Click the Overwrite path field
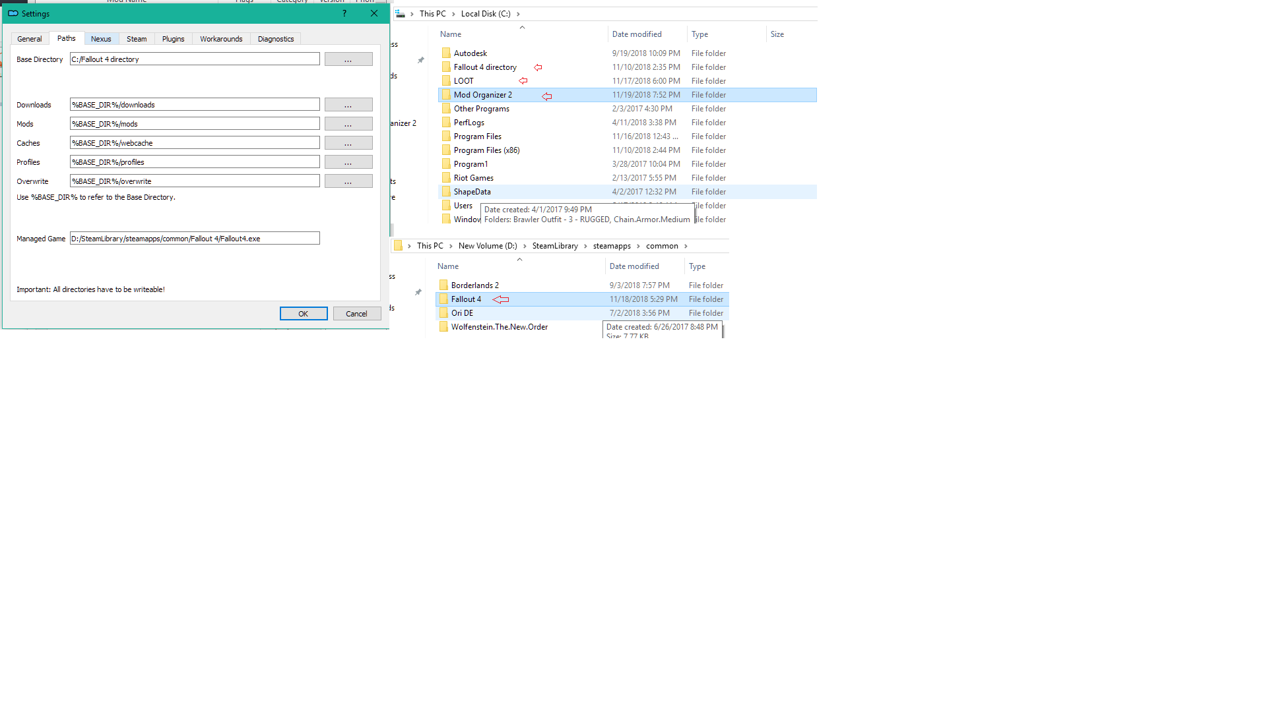 (195, 181)
